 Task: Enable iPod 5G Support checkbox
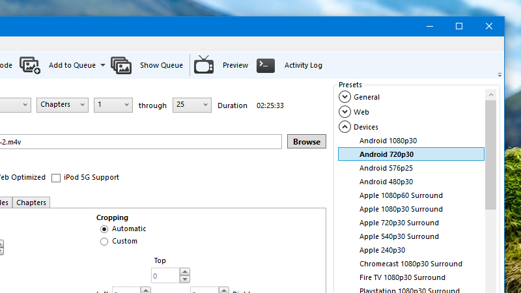(56, 178)
